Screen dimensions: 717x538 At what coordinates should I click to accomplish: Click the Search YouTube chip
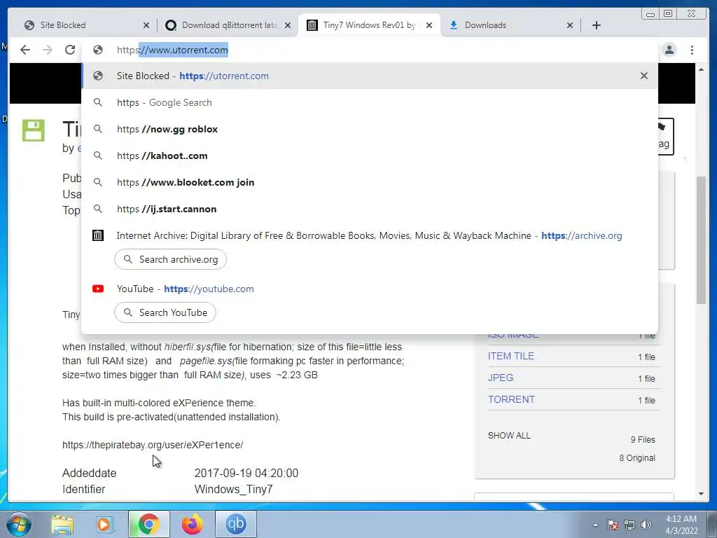click(165, 312)
